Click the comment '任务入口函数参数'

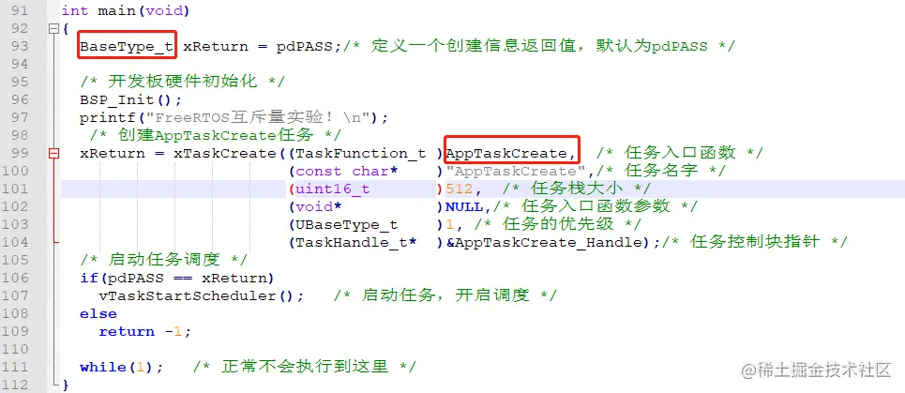596,206
